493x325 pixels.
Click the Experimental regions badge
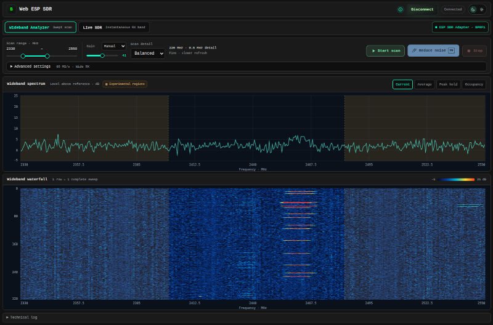pos(125,84)
